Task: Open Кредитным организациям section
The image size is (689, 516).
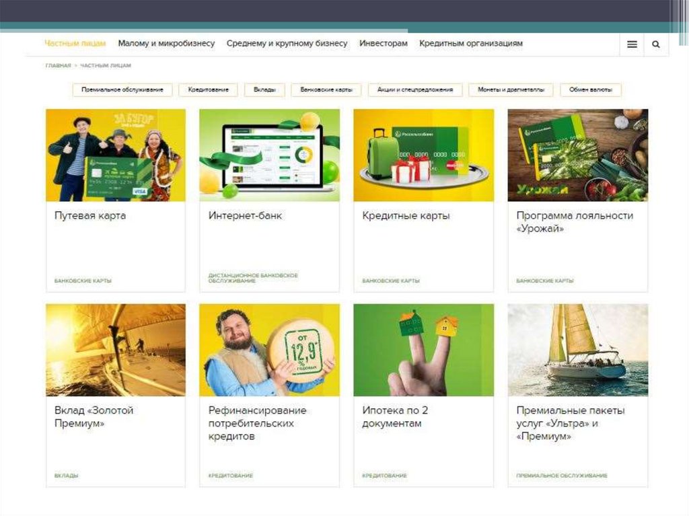Action: pos(471,44)
